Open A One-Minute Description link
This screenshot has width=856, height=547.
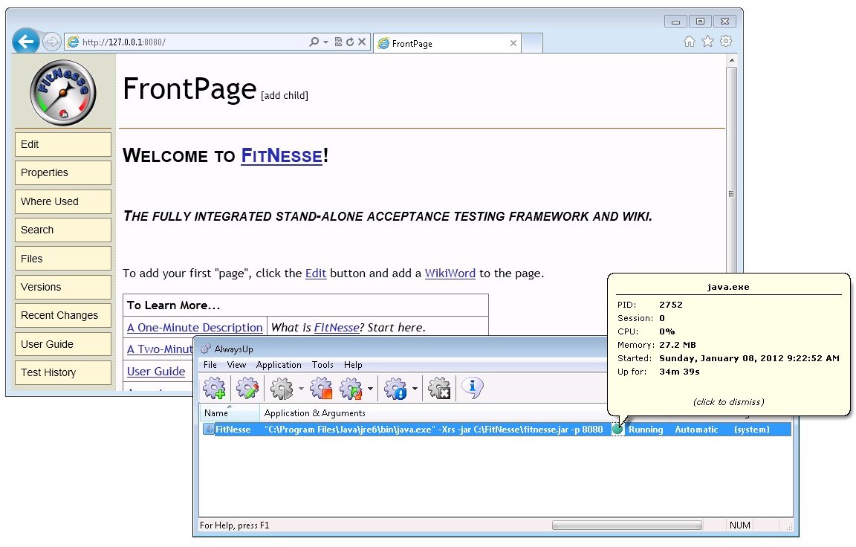(x=195, y=328)
